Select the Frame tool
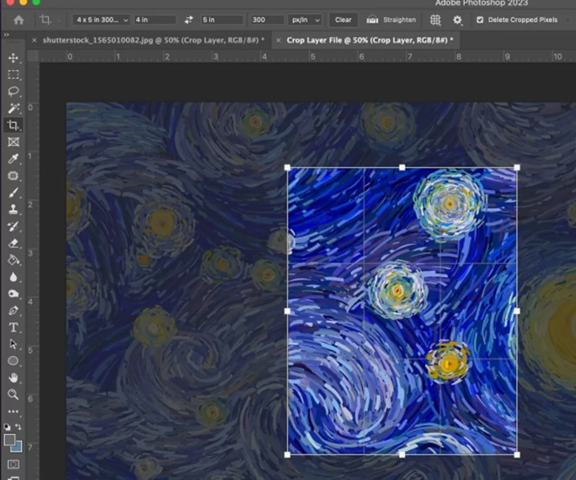The height and width of the screenshot is (480, 576). (x=14, y=142)
